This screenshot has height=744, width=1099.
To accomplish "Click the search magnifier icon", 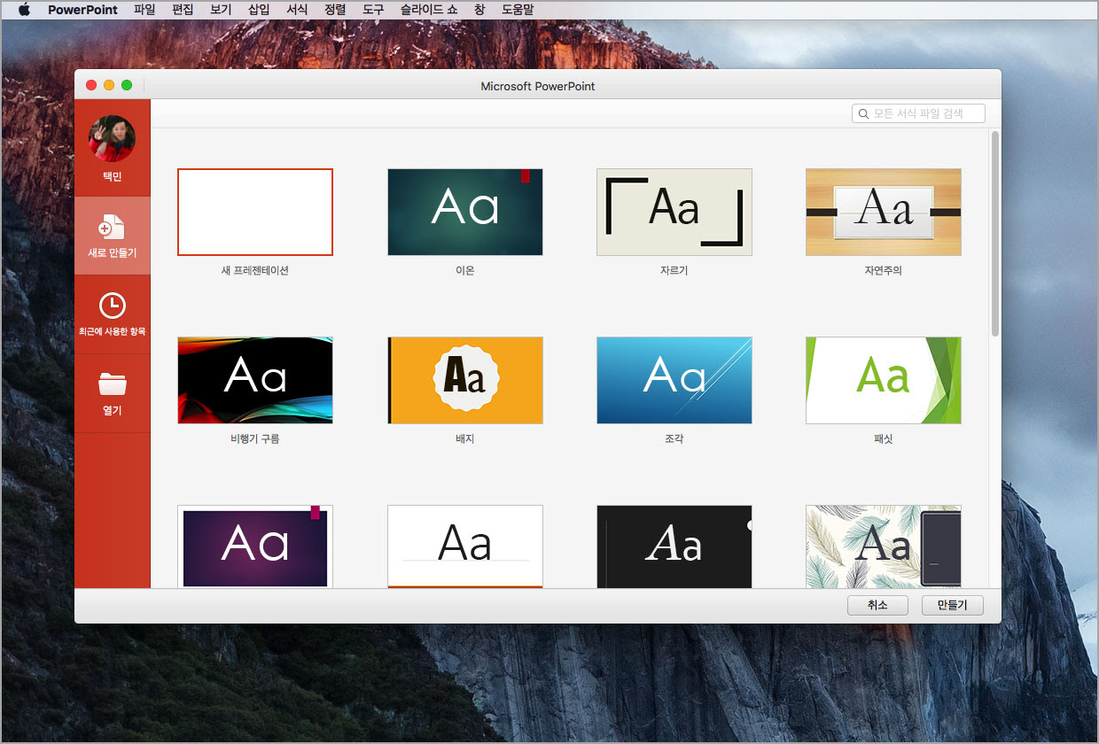I will 863,114.
